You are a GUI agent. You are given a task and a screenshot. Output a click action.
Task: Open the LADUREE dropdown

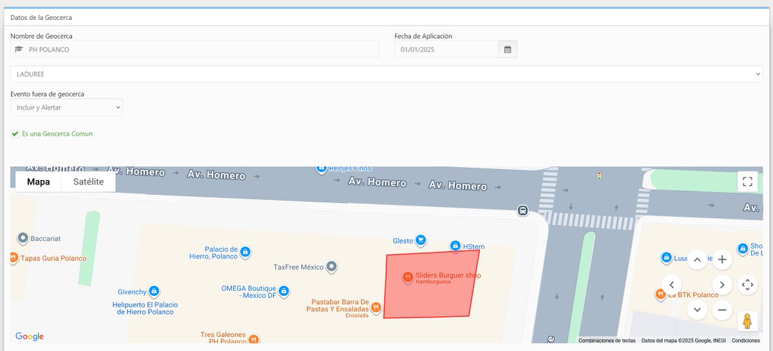click(x=386, y=74)
